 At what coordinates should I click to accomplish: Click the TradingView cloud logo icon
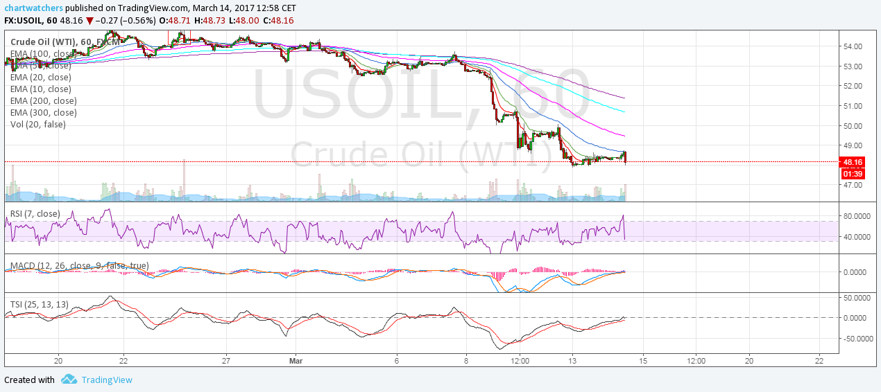tap(69, 380)
